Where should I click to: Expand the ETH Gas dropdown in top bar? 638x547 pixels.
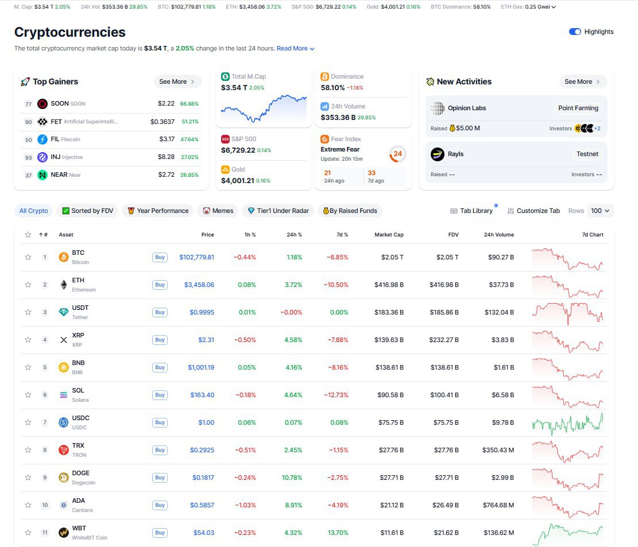553,7
